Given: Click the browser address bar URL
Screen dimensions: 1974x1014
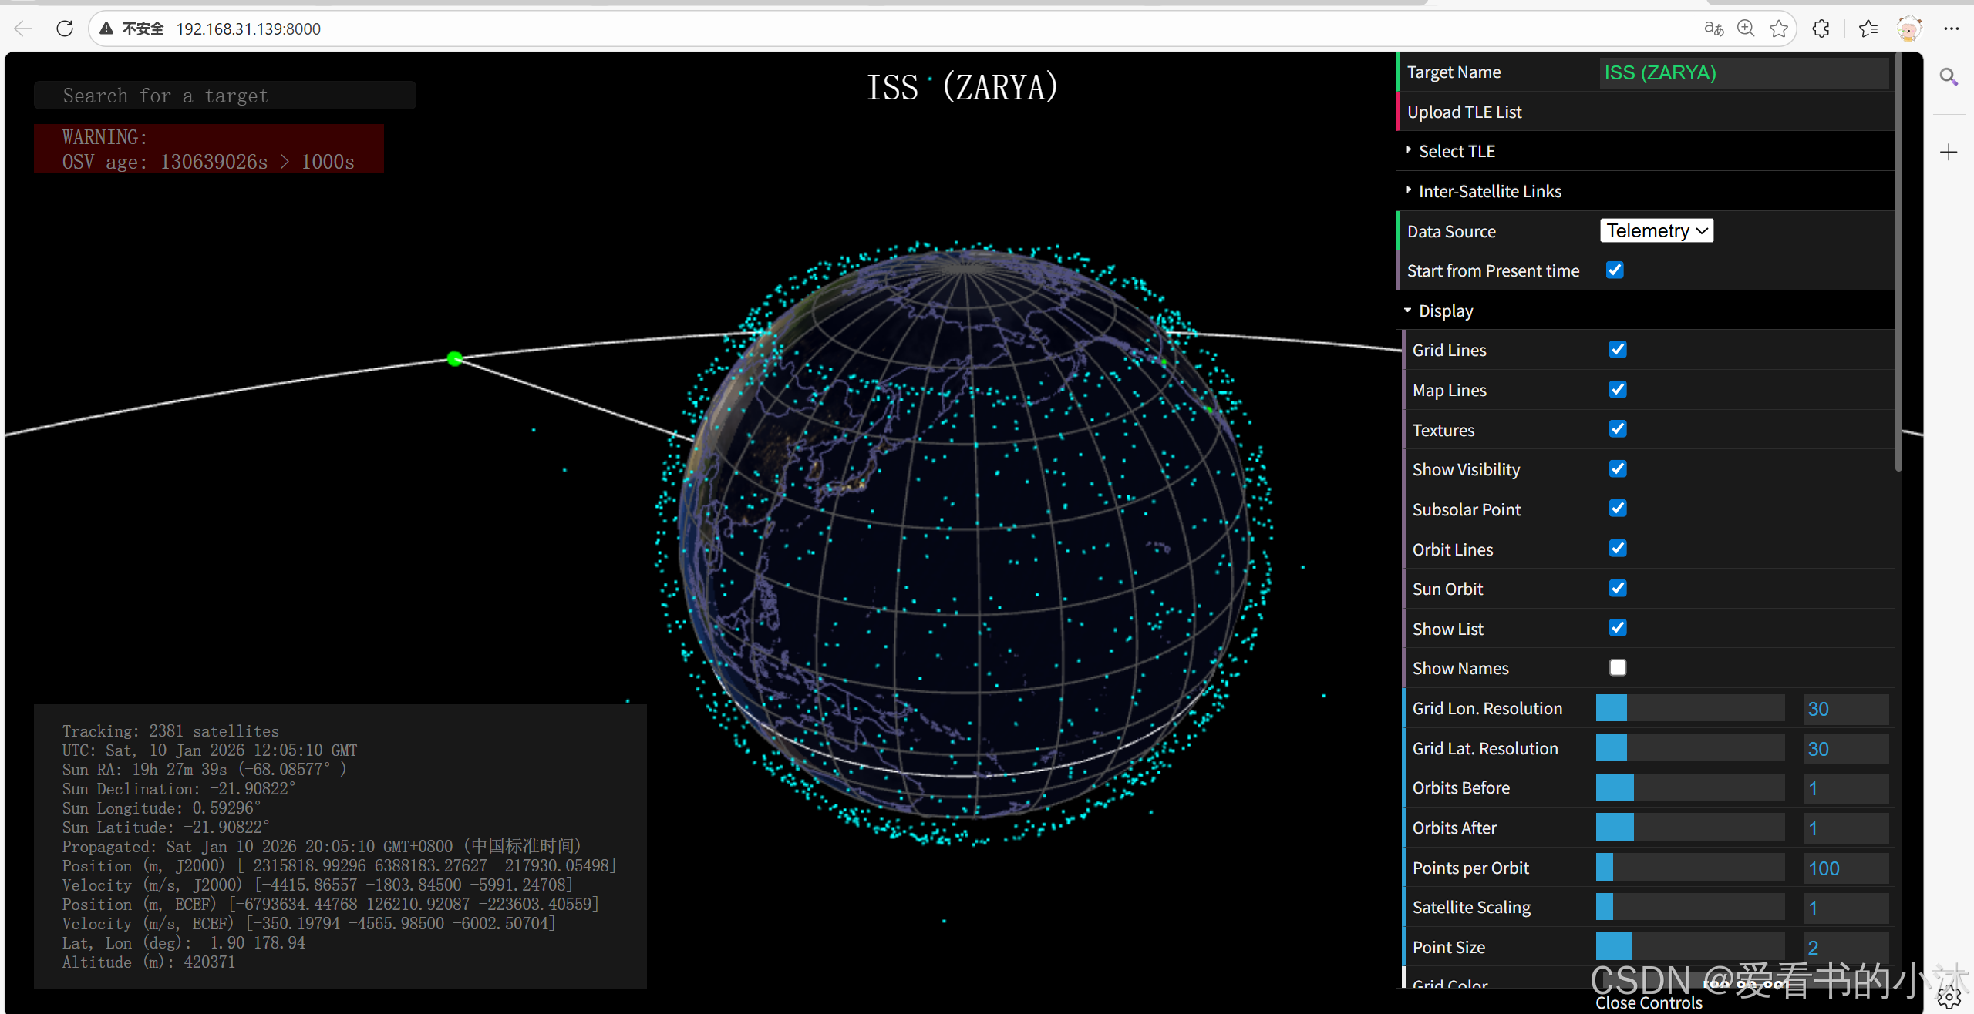Looking at the screenshot, I should click(x=248, y=29).
